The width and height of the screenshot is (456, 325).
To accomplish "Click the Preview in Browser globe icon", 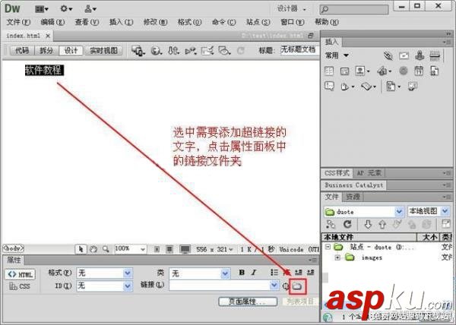I will coord(156,51).
